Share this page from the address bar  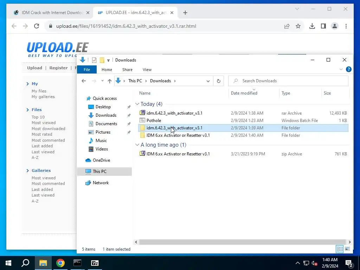point(287,26)
